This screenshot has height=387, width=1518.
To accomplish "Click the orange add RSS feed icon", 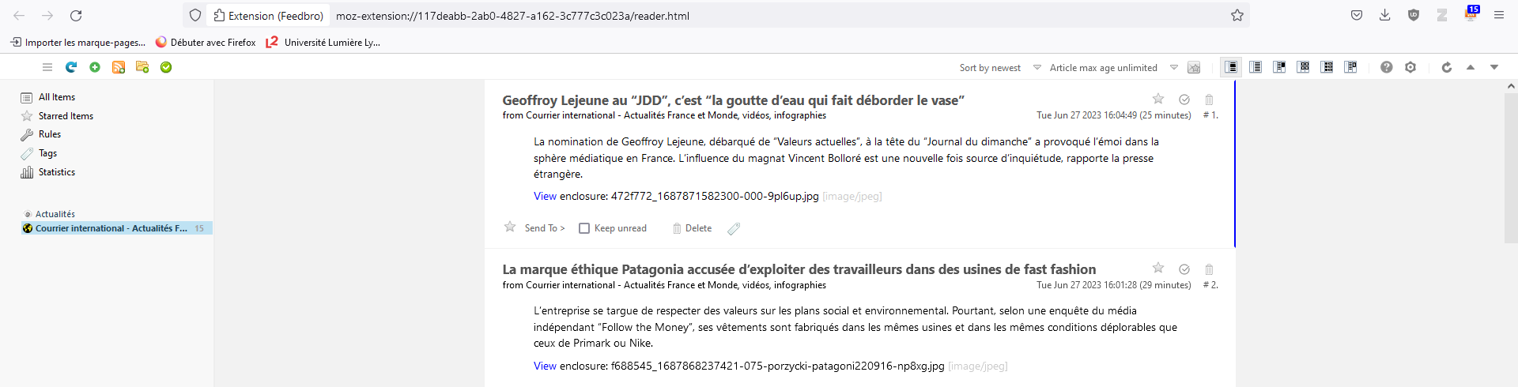I will (x=119, y=67).
